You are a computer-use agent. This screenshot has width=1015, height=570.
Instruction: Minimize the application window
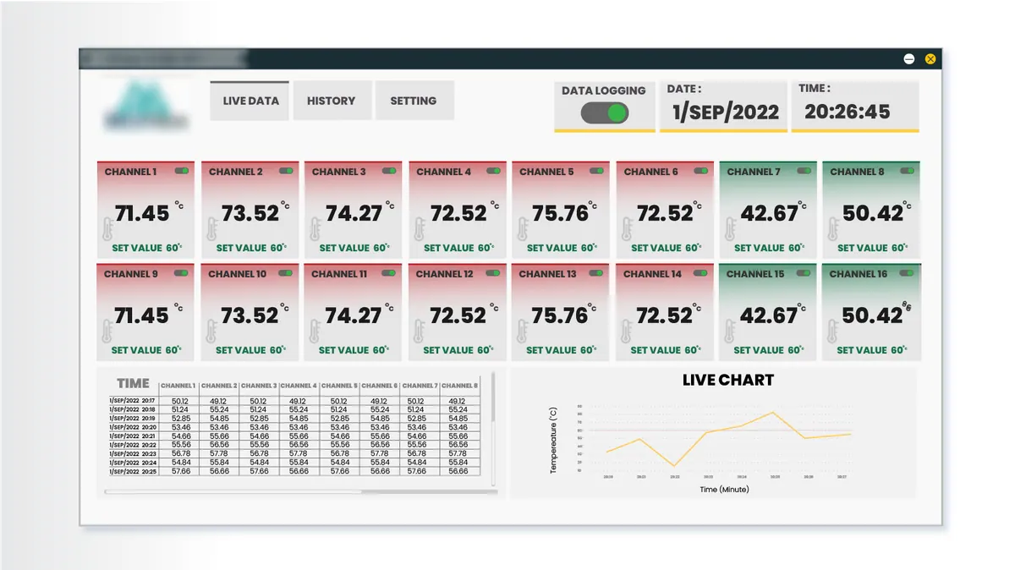[909, 58]
